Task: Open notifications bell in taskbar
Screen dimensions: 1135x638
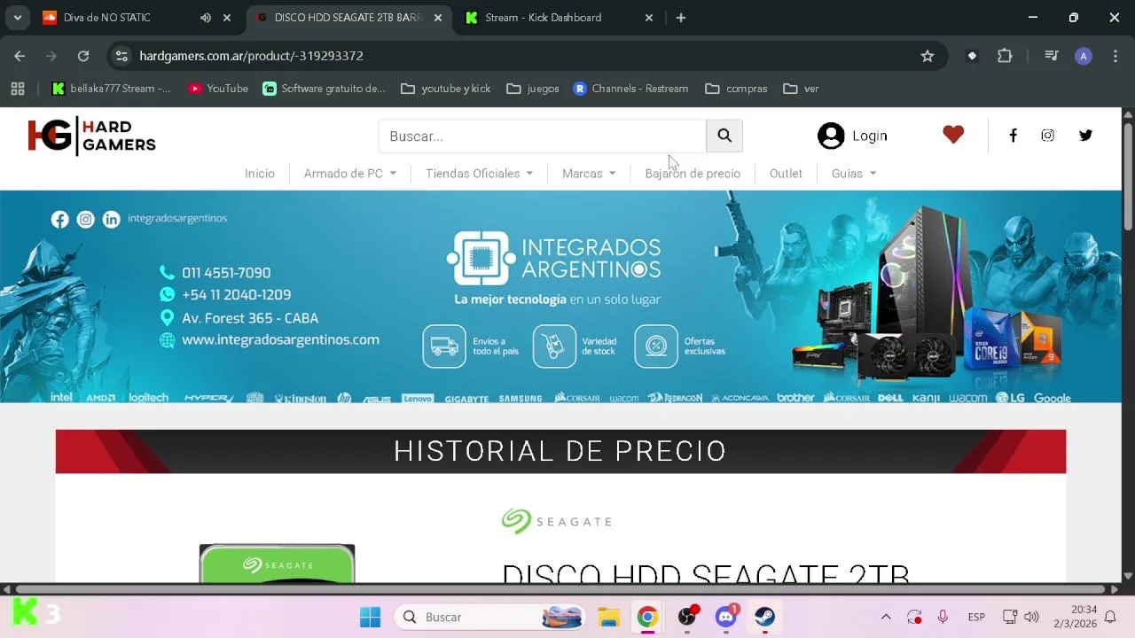Action: coord(1110,617)
